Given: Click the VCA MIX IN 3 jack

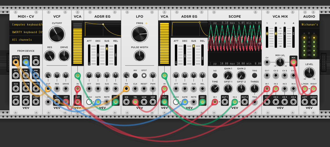Looking at the screenshot, I should pos(285,89).
